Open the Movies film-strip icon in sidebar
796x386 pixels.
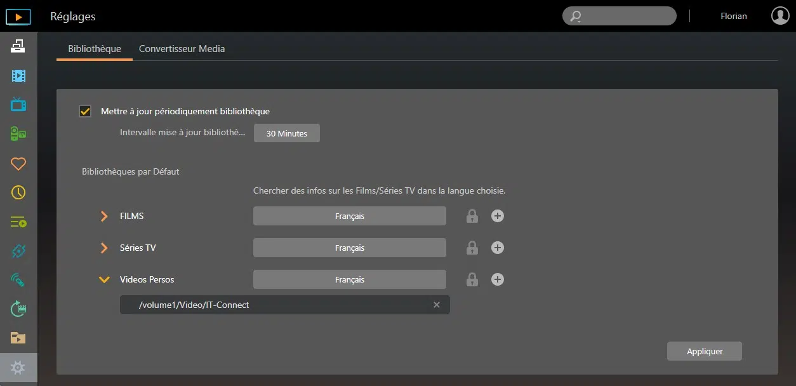pyautogui.click(x=18, y=76)
